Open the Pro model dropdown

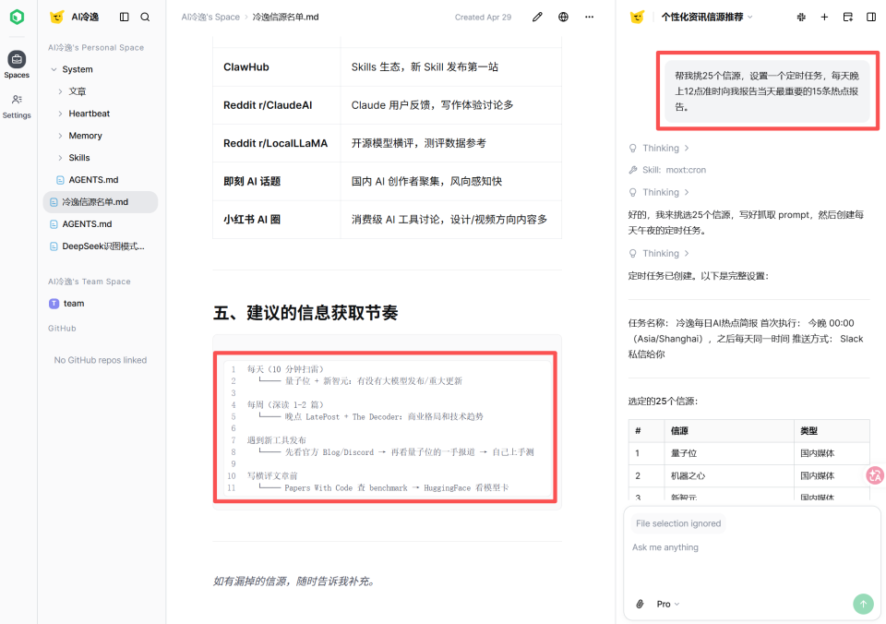coord(668,604)
